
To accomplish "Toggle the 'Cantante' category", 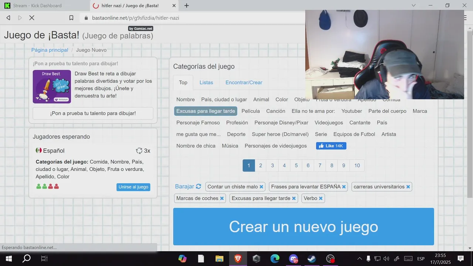I will [360, 123].
